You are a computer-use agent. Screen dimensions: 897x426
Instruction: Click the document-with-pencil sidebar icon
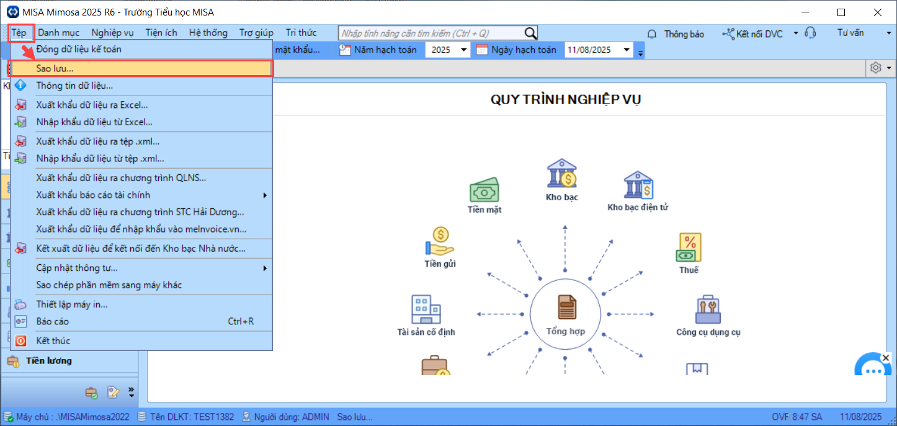pos(113,392)
